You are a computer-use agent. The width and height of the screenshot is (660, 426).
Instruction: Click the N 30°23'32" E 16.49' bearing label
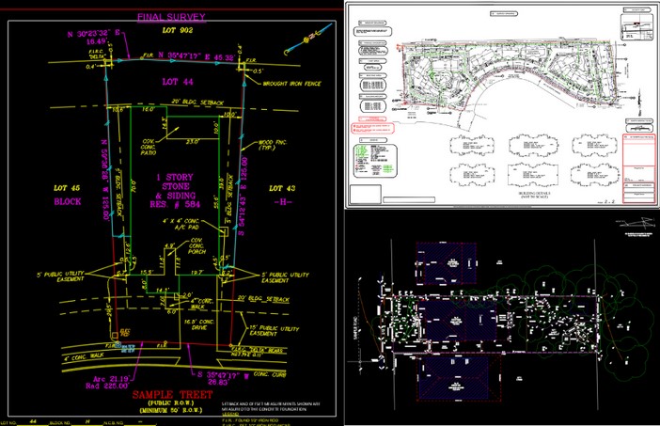[x=94, y=37]
